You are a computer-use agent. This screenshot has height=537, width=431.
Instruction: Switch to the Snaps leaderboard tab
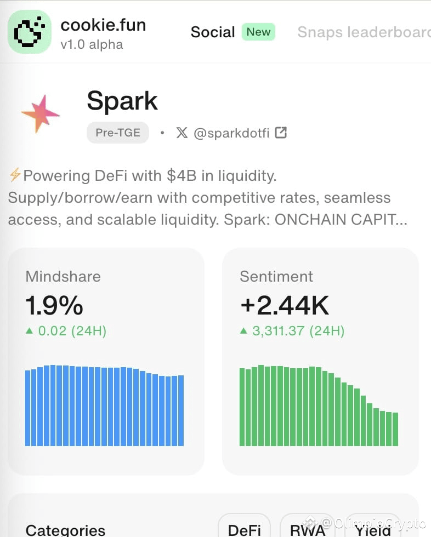[364, 32]
